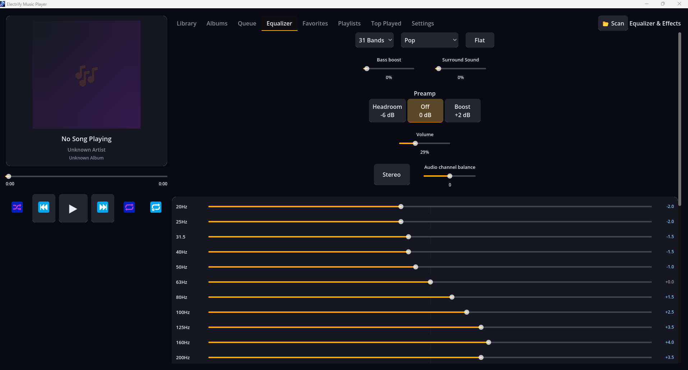Click the album art placeholder

(x=87, y=75)
